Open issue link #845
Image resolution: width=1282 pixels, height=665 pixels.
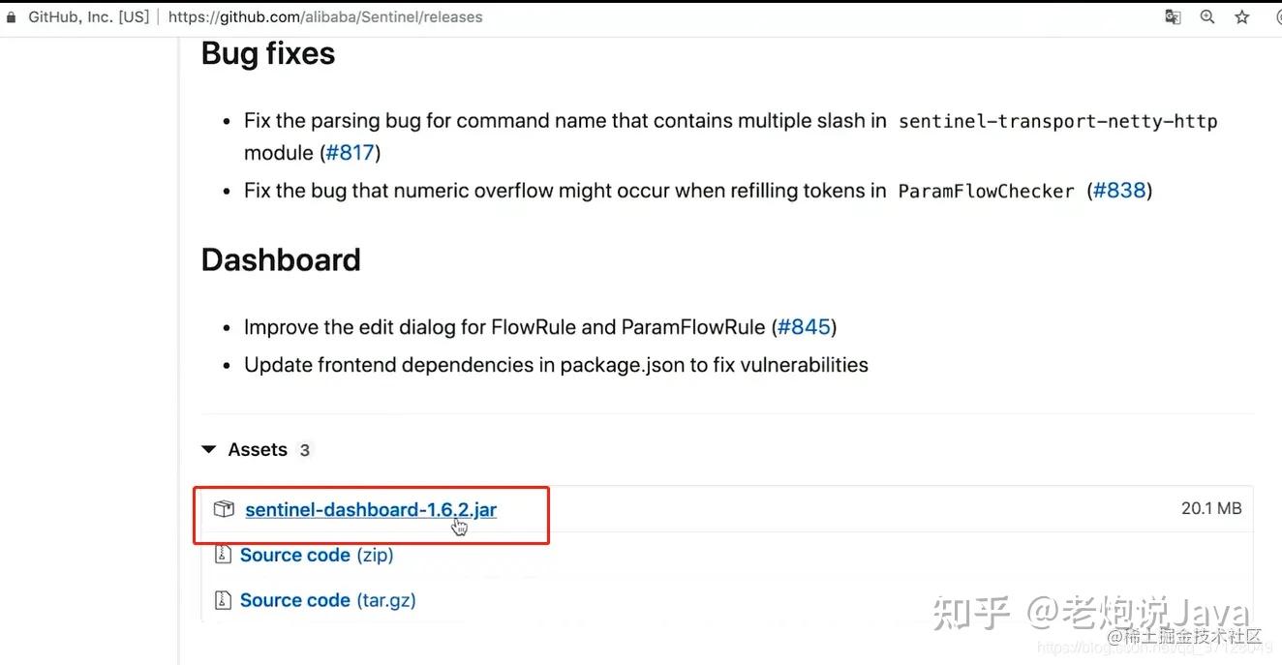point(805,327)
